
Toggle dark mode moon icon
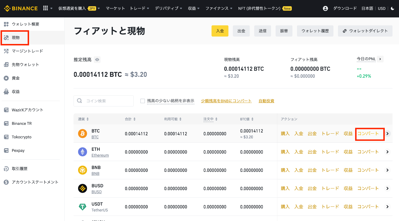[x=392, y=9]
